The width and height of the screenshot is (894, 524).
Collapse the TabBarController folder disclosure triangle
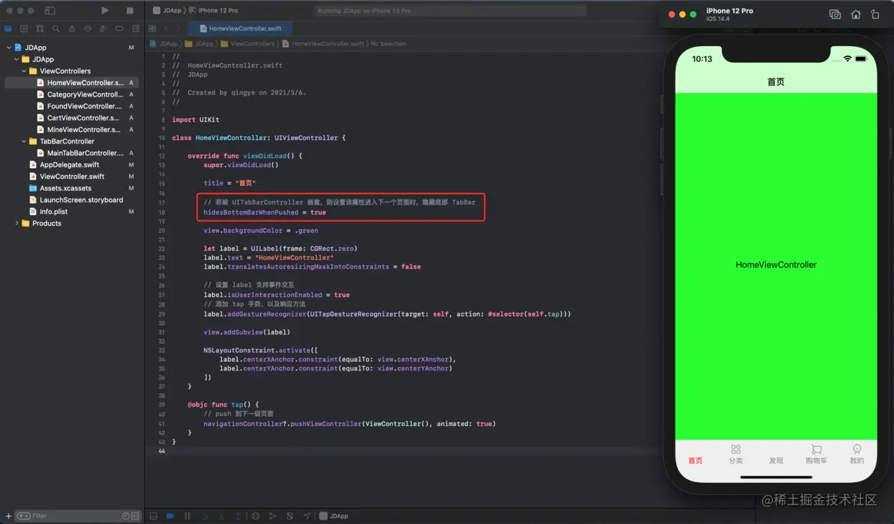(x=24, y=141)
